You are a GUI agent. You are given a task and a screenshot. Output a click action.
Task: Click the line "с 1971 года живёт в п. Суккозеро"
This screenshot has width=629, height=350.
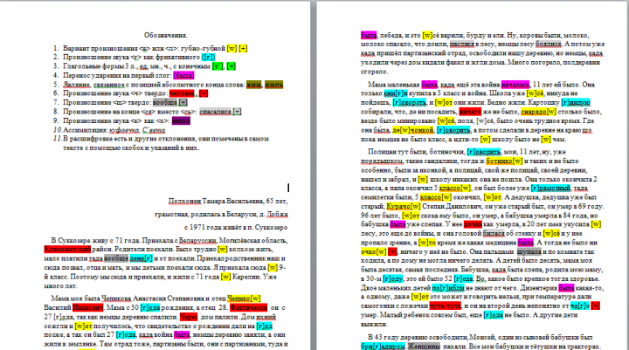236,227
